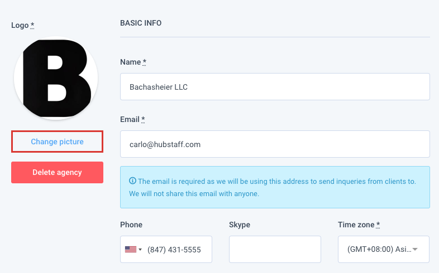The image size is (439, 273).
Task: Click the red Delete agency button
Action: pyautogui.click(x=57, y=172)
